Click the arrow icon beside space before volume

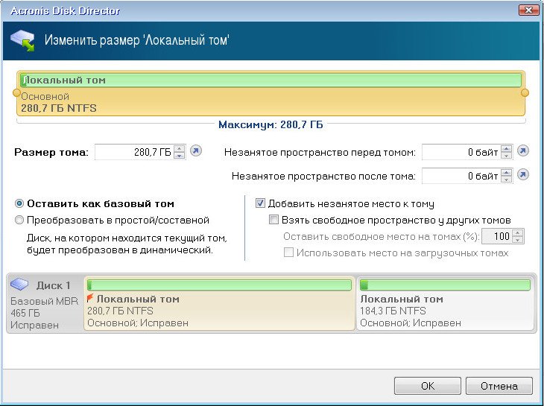point(523,150)
